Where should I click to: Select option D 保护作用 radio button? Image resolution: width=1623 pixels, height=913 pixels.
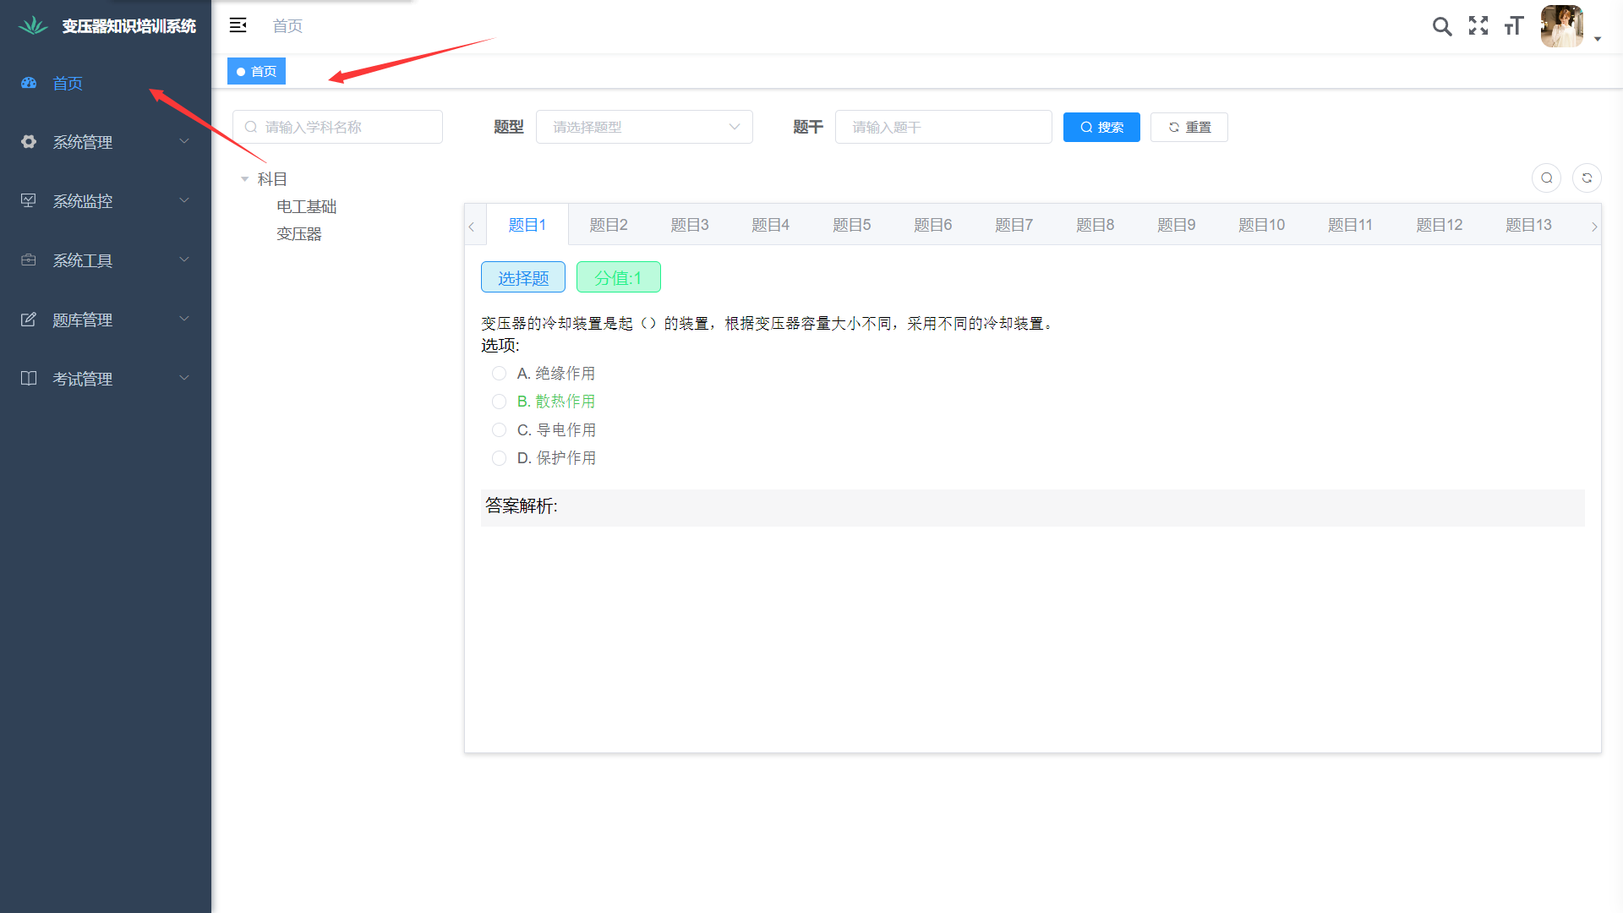(500, 458)
